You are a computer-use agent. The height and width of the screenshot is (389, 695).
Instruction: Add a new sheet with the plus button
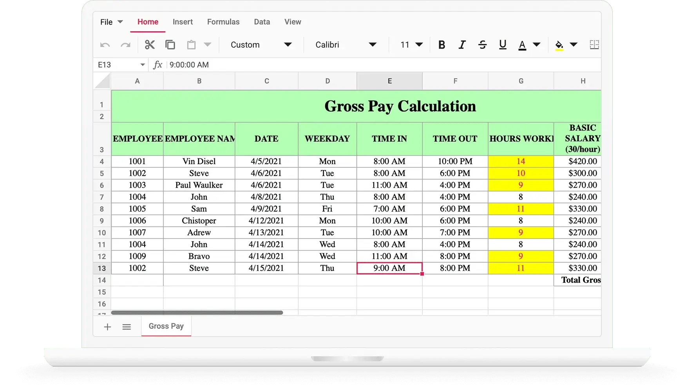click(x=107, y=327)
